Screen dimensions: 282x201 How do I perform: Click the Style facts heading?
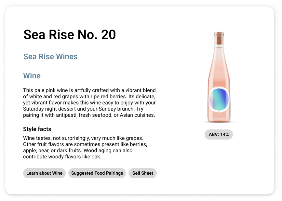point(37,129)
